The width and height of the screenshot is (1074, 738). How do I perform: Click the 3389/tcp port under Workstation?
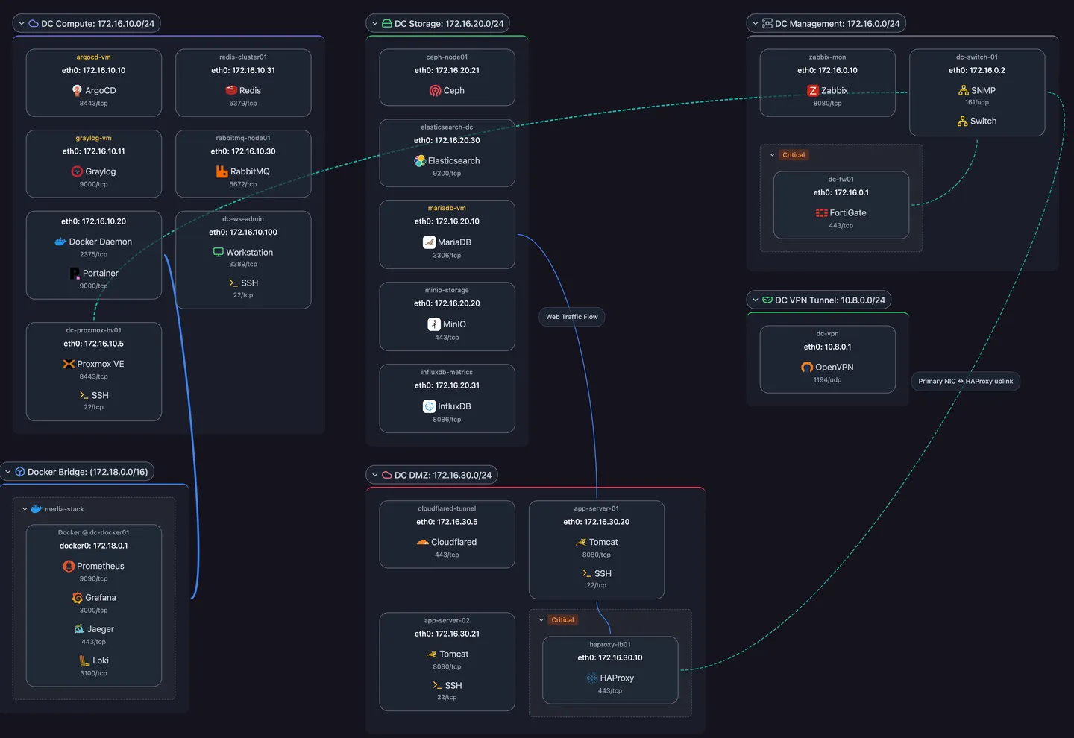coord(243,265)
